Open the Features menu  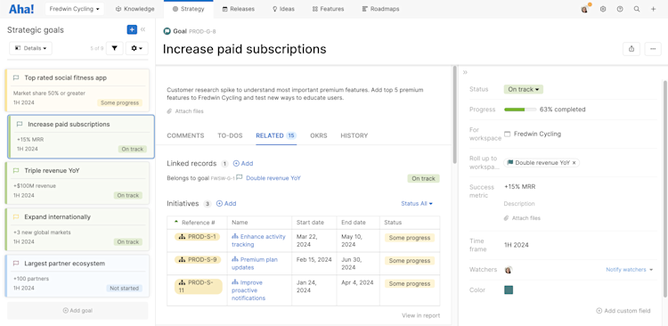coord(328,9)
